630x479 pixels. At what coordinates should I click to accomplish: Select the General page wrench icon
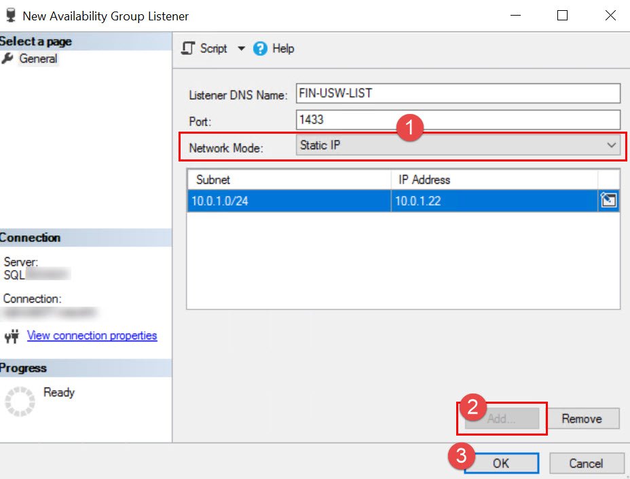coord(7,58)
